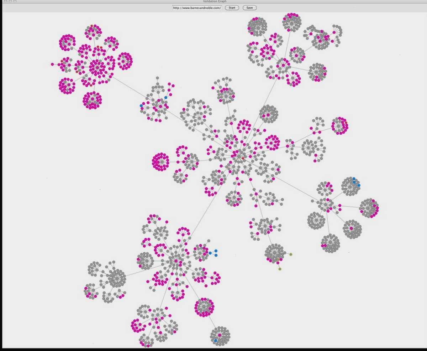The width and height of the screenshot is (427, 351).
Task: Click the Save button
Action: [x=249, y=7]
